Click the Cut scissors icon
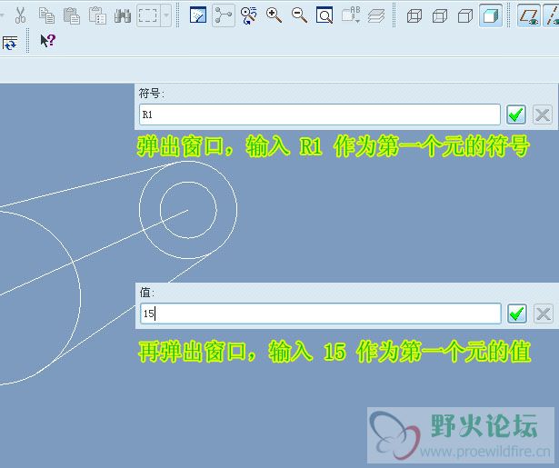Screen dimensions: 559x468 pyautogui.click(x=20, y=15)
